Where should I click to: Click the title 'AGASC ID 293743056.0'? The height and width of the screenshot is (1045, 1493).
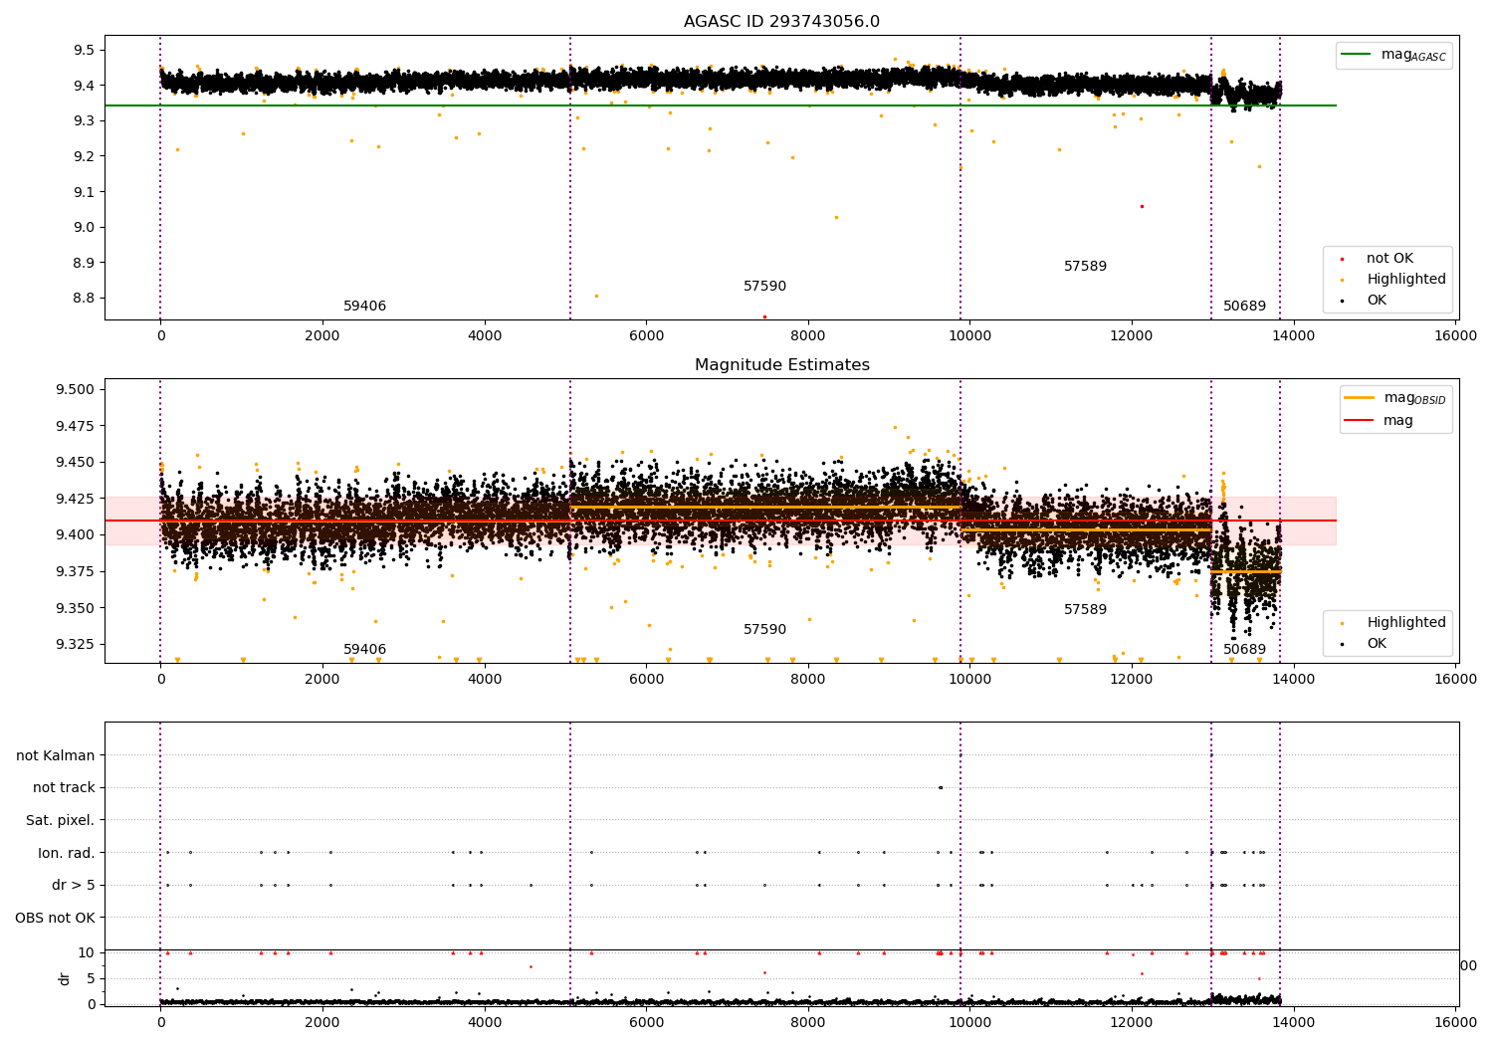click(x=781, y=22)
